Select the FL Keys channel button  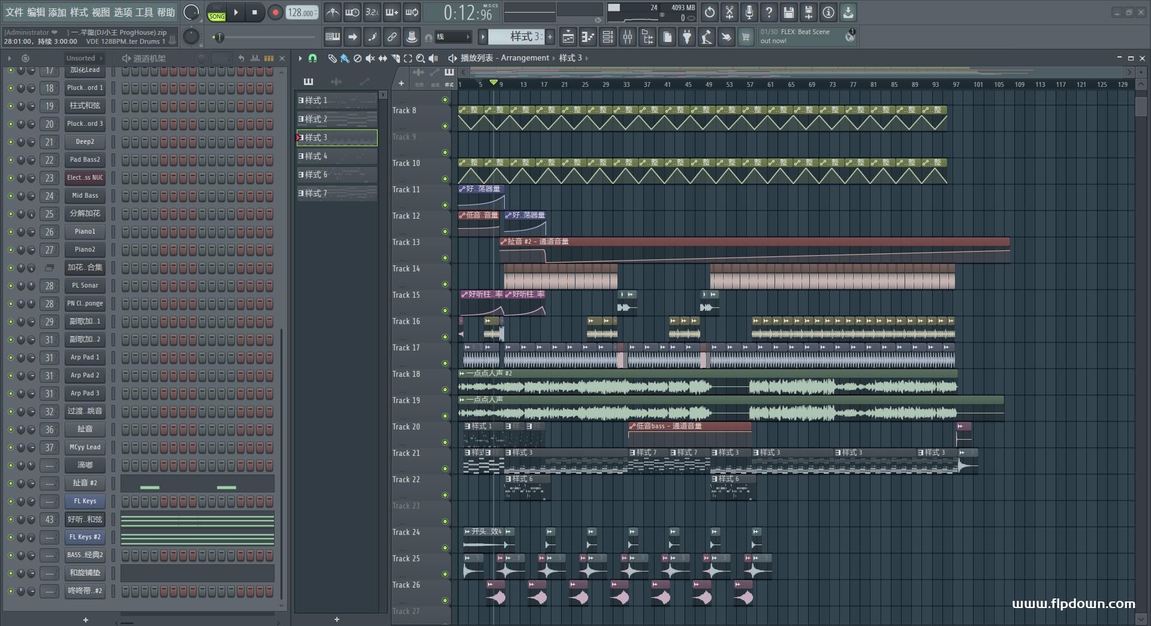click(85, 501)
